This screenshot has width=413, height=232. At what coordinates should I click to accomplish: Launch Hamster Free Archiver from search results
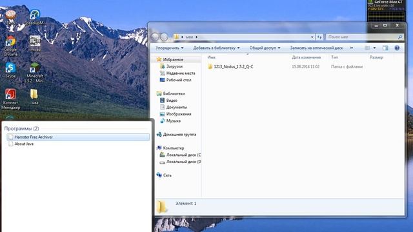[78, 137]
